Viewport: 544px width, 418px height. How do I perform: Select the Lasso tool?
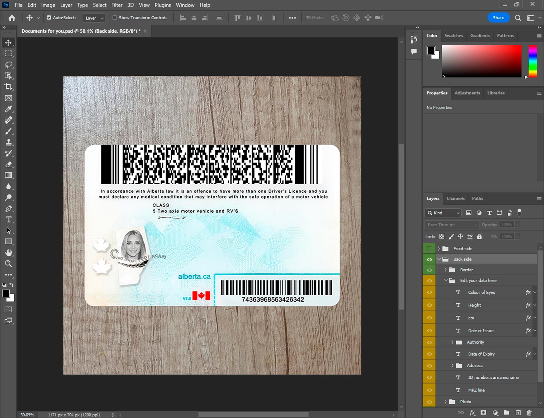click(9, 65)
